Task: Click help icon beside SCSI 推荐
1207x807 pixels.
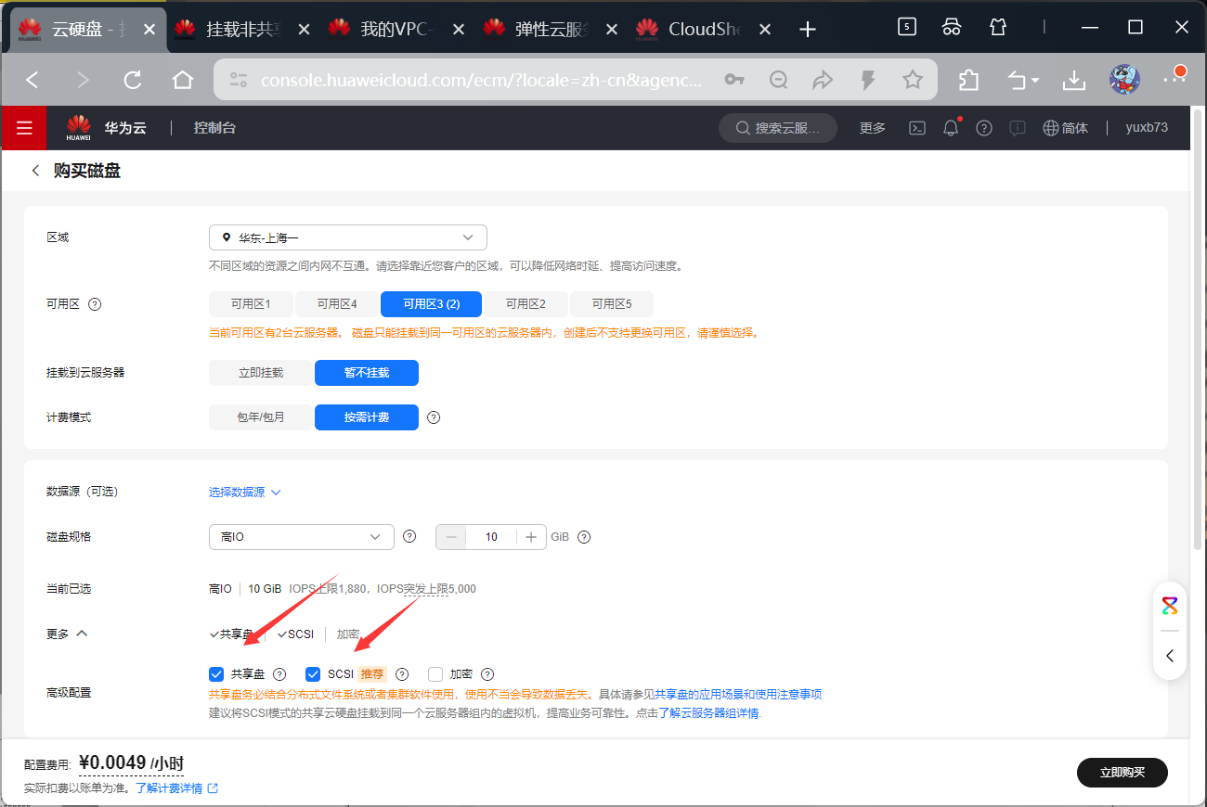Action: 402,674
